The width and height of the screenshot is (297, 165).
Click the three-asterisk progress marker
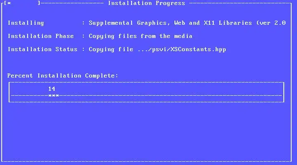tap(54, 96)
